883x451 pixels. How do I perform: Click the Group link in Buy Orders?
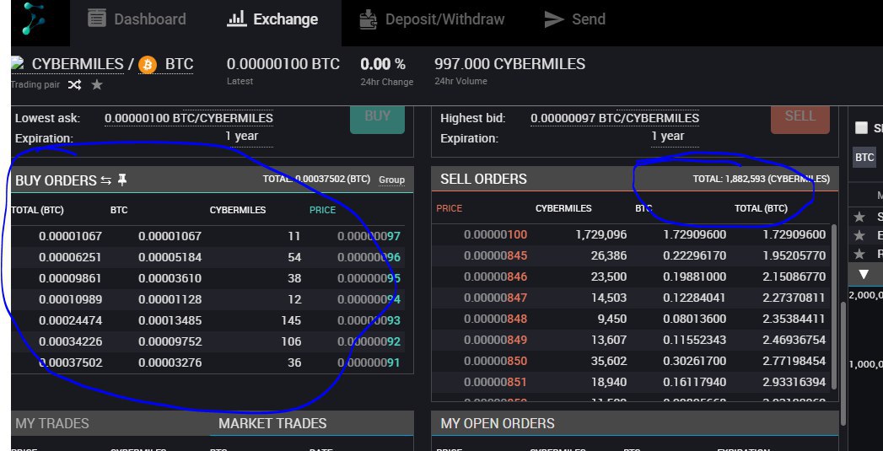391,180
